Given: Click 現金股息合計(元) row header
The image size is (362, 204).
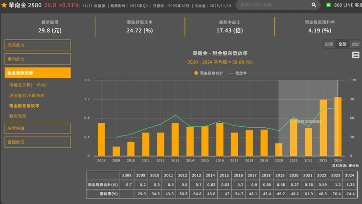Looking at the screenshot, I should 103,184.
